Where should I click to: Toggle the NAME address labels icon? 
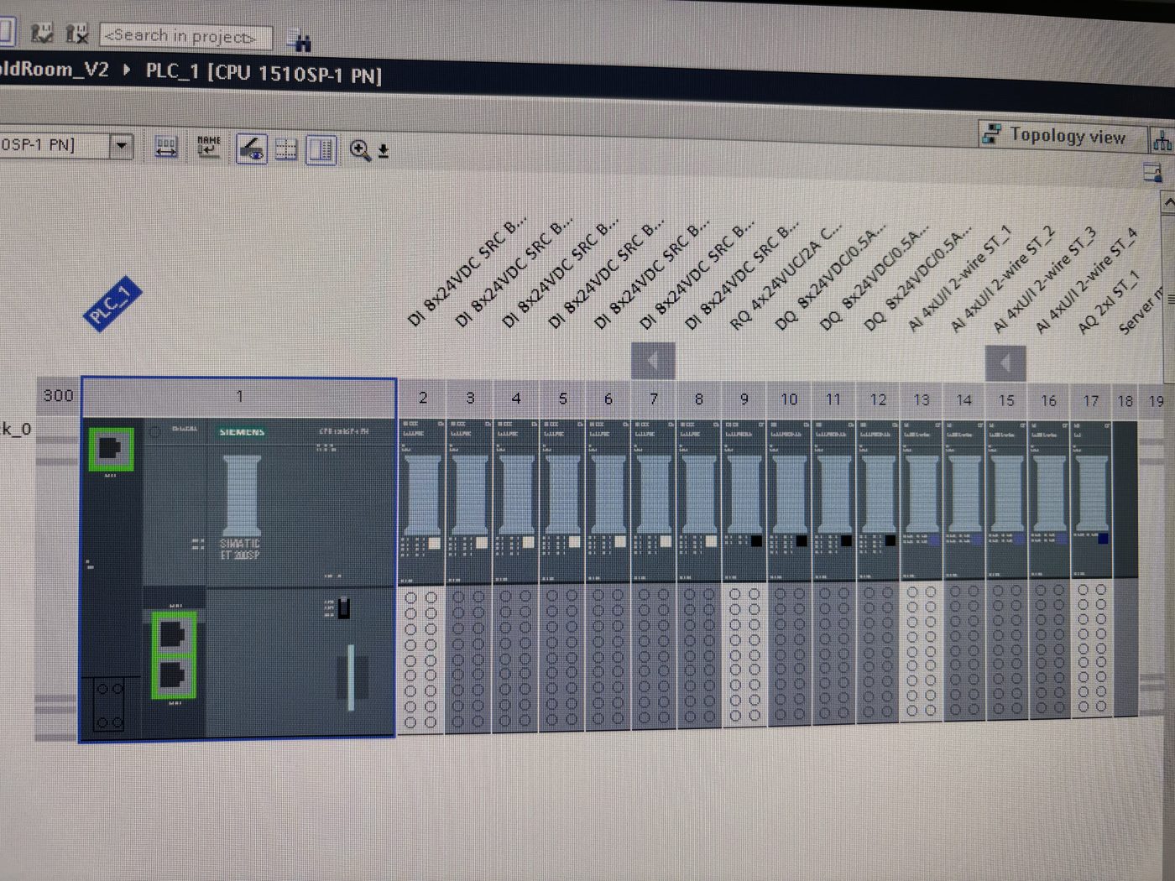point(208,147)
